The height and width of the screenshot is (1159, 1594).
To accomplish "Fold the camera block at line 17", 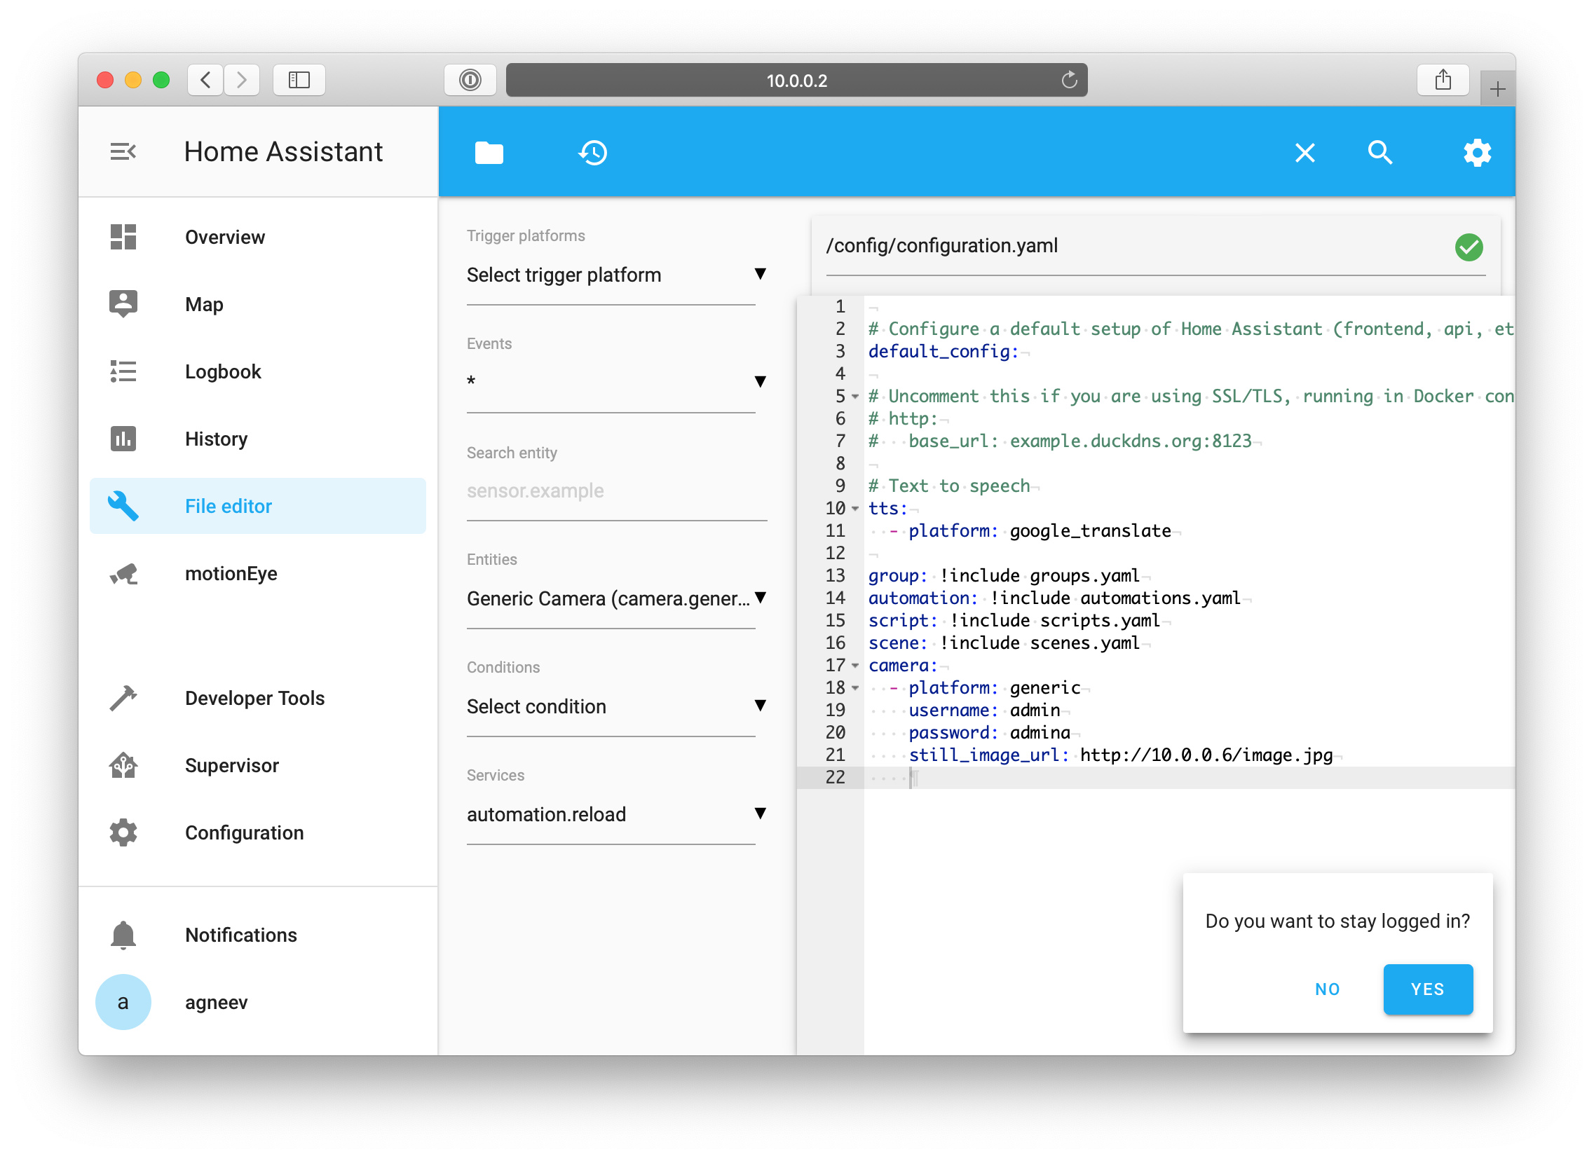I will 854,665.
